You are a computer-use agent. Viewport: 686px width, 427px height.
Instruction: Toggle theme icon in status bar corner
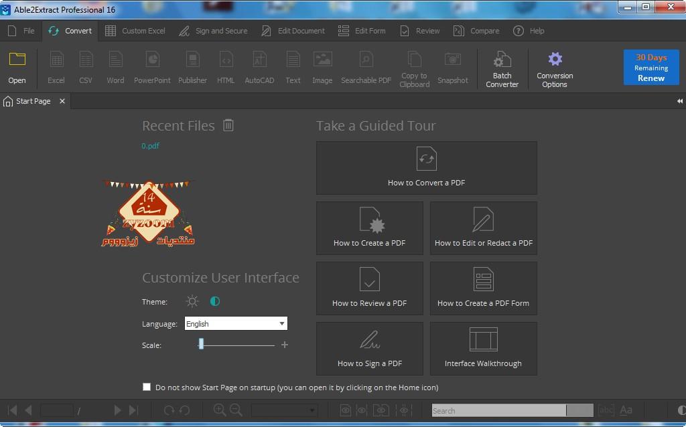(x=681, y=410)
